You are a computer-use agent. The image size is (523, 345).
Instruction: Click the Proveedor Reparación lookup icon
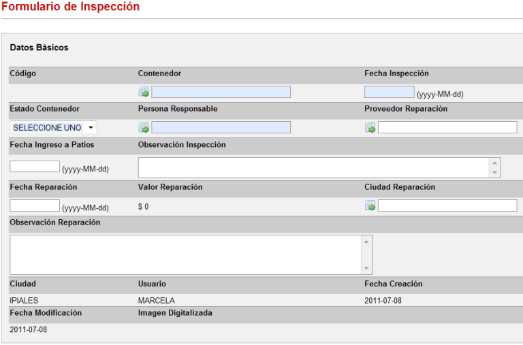coord(370,128)
